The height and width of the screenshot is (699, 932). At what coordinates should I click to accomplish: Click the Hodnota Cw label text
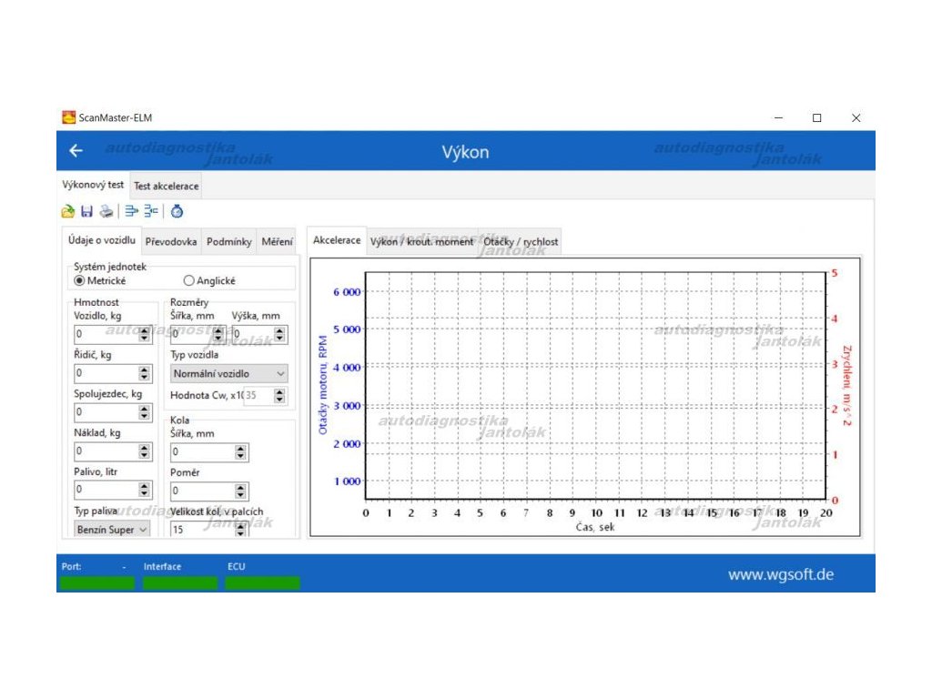pos(207,395)
